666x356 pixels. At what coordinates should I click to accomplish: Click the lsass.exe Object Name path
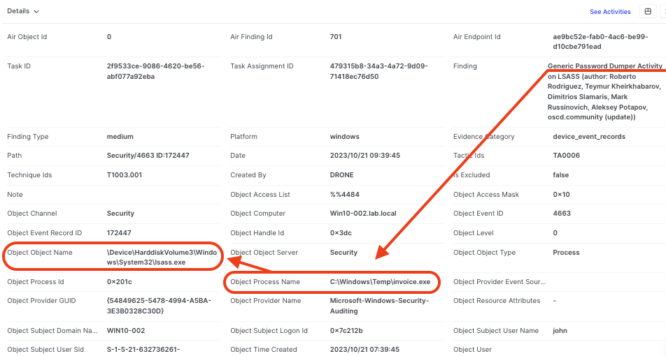157,257
